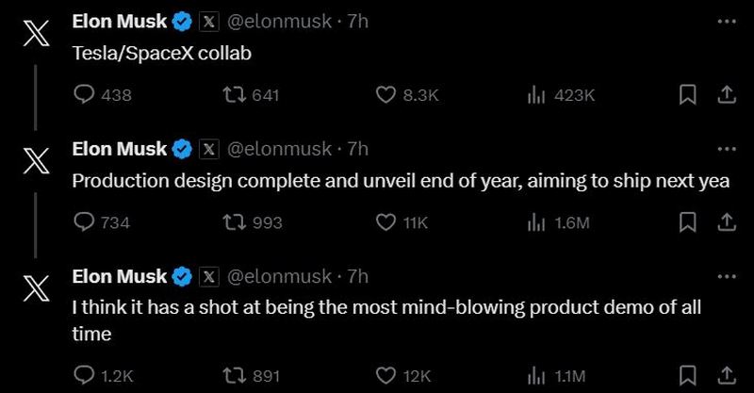Open X profile avatar beside second tweet
Viewport: 754px width, 393px height.
click(35, 162)
